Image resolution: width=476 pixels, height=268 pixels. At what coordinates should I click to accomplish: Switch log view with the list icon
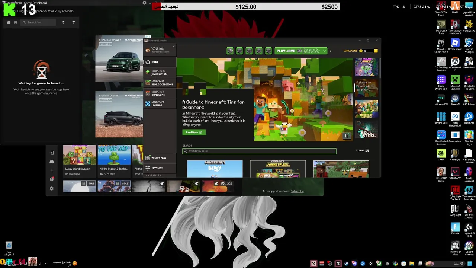15,22
